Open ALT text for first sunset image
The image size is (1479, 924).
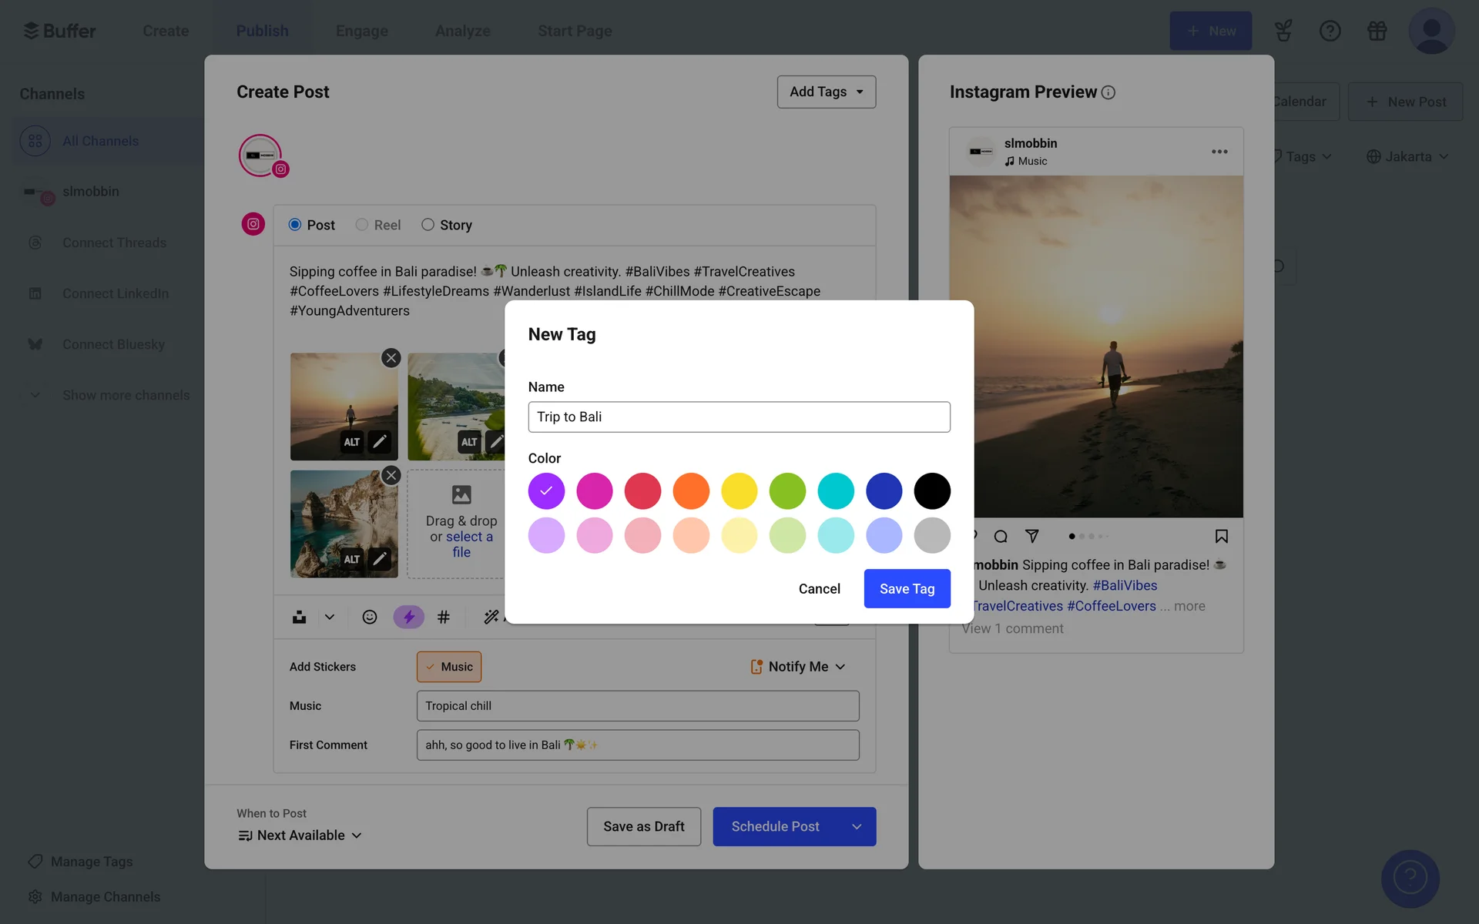coord(352,442)
